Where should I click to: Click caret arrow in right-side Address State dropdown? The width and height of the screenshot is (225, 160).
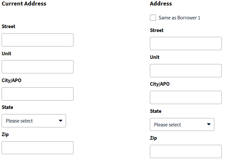point(209,124)
